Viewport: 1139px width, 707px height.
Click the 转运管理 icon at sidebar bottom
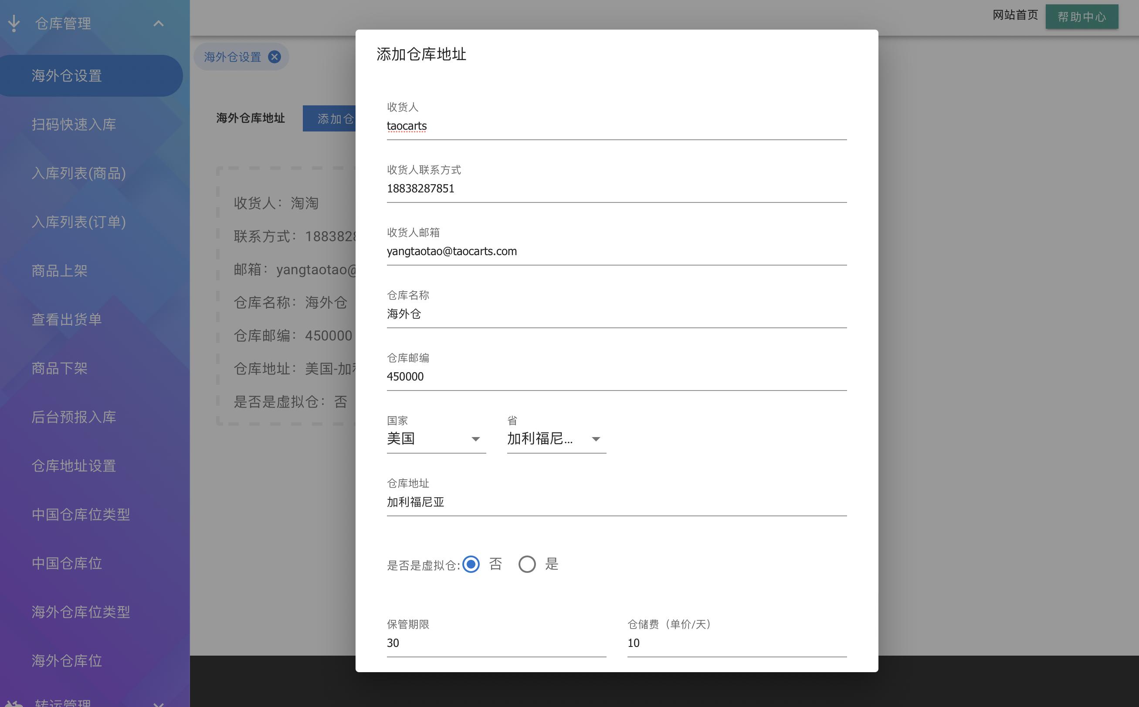pyautogui.click(x=14, y=703)
